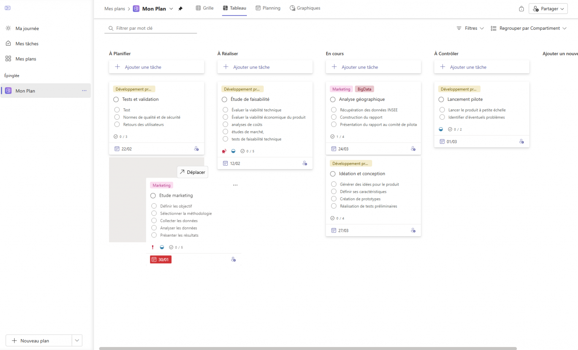
Task: Check the Collecter les données checklist item
Action: (x=154, y=221)
